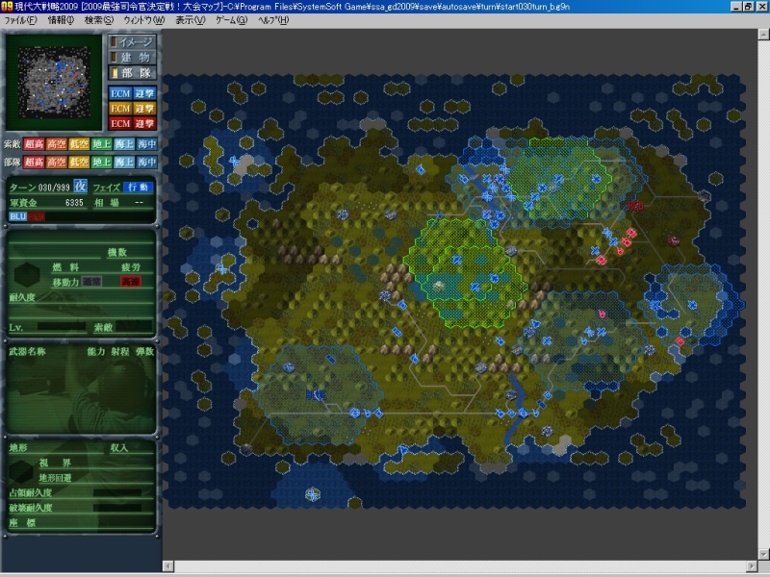Click the horizontal scrollbar left arrow
770x577 pixels.
167,566
